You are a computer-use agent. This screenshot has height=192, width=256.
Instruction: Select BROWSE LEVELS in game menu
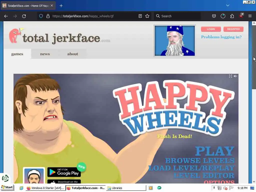pyautogui.click(x=200, y=161)
